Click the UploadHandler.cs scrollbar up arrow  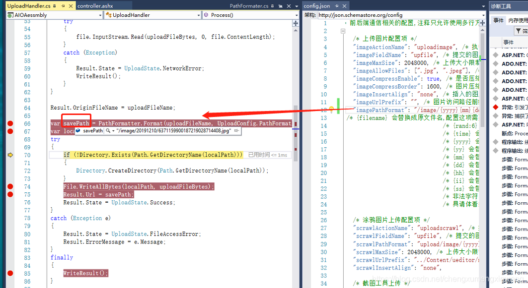(x=296, y=30)
